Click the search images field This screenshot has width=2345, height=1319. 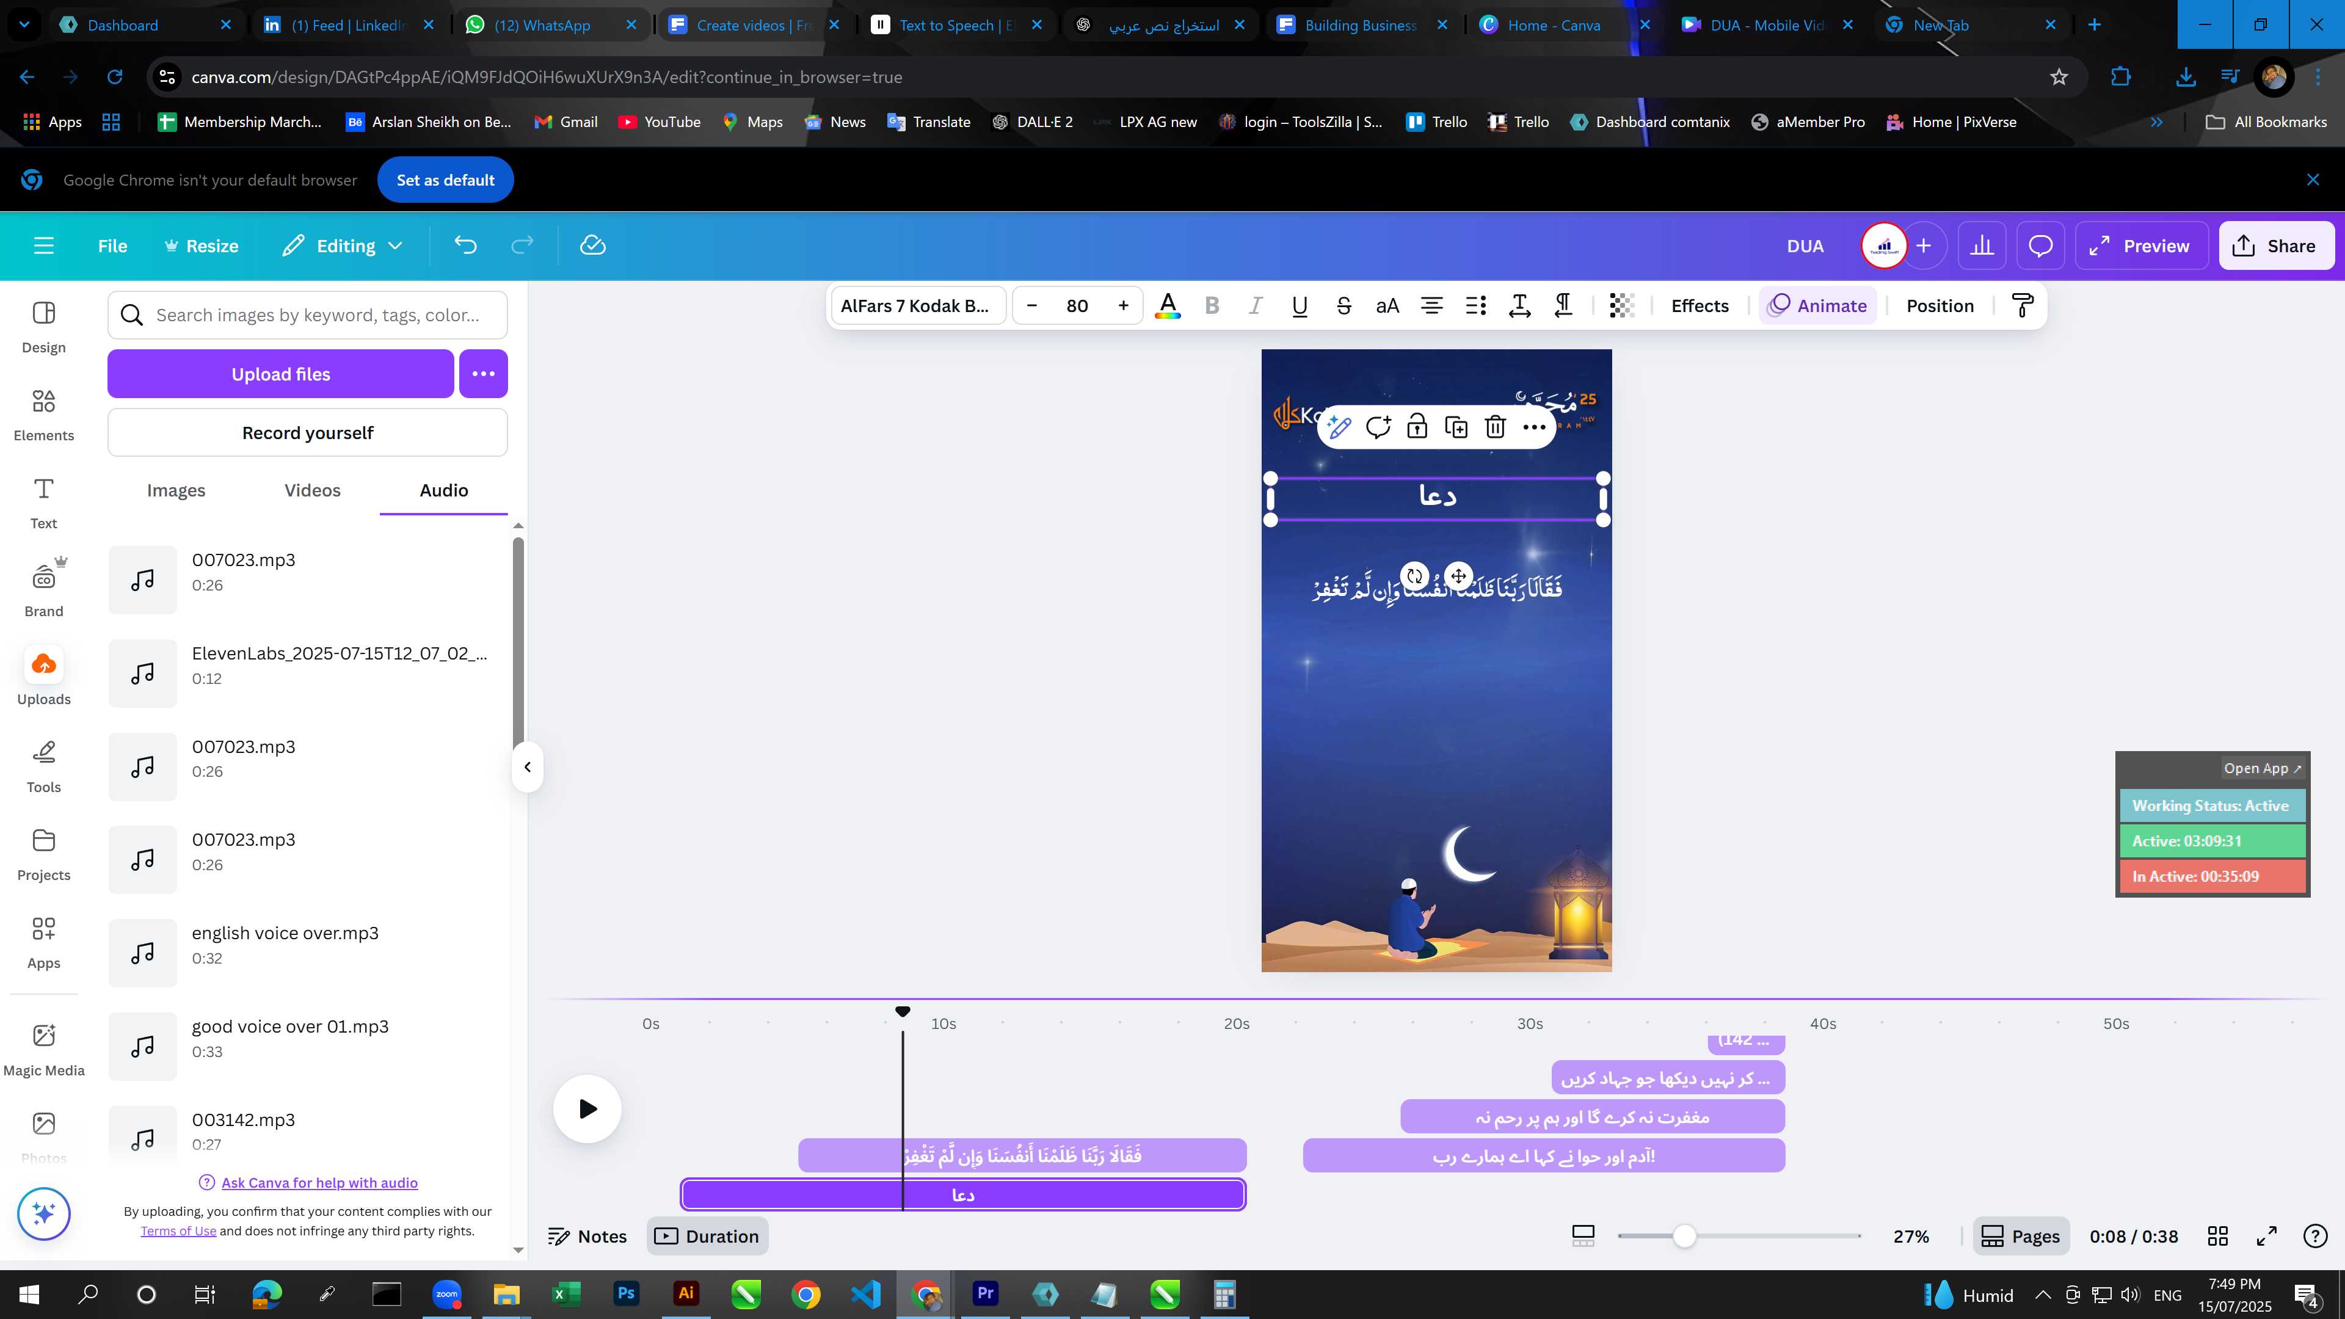pyautogui.click(x=308, y=315)
